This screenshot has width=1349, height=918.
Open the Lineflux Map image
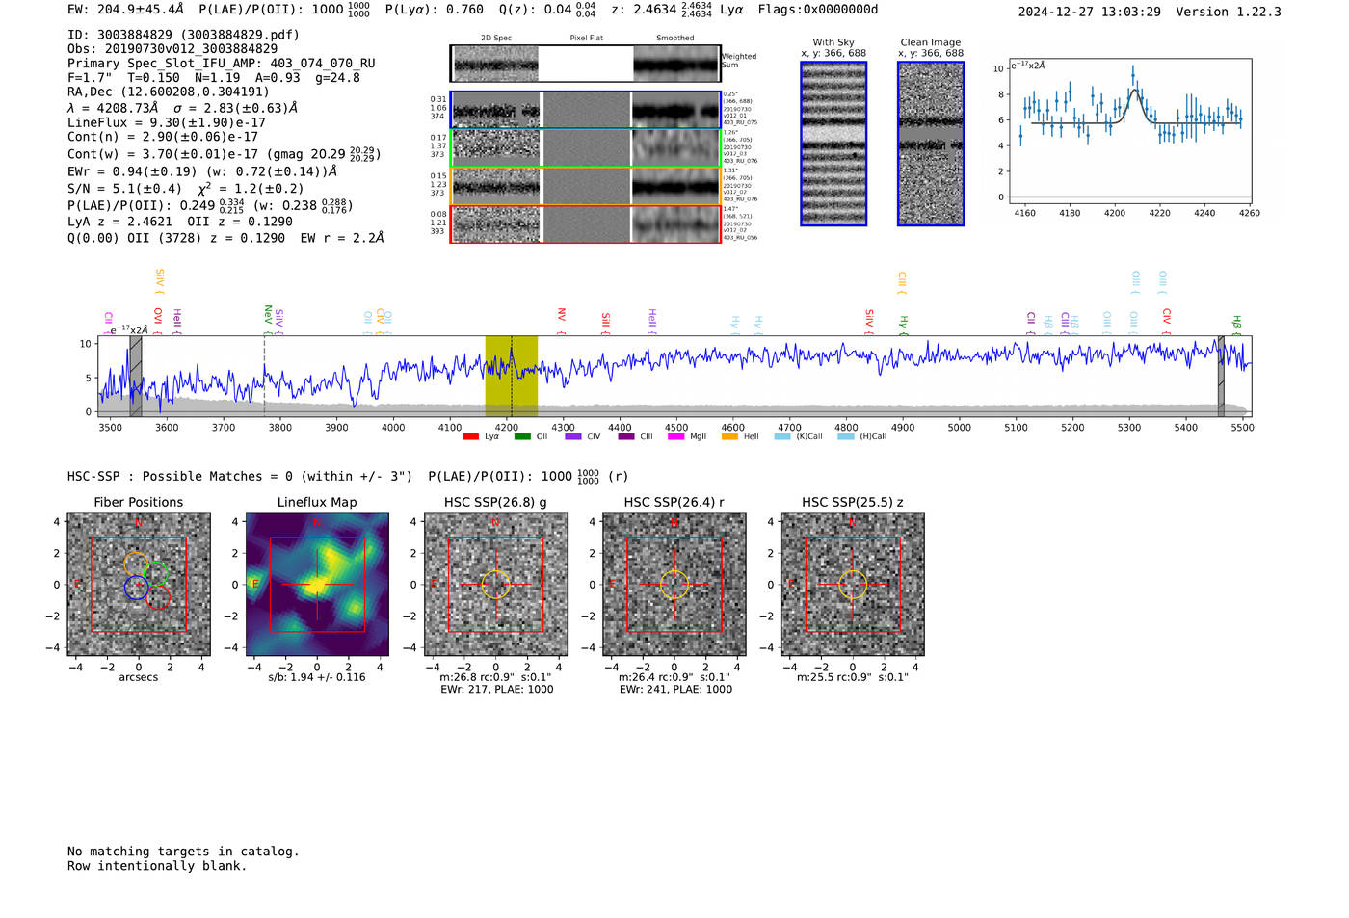point(317,585)
